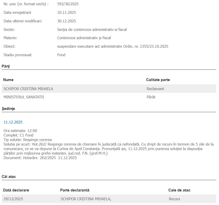The height and width of the screenshot is (205, 219).
Task: Click the 'Fond' Stadiu procesual value
Action: tap(61, 55)
